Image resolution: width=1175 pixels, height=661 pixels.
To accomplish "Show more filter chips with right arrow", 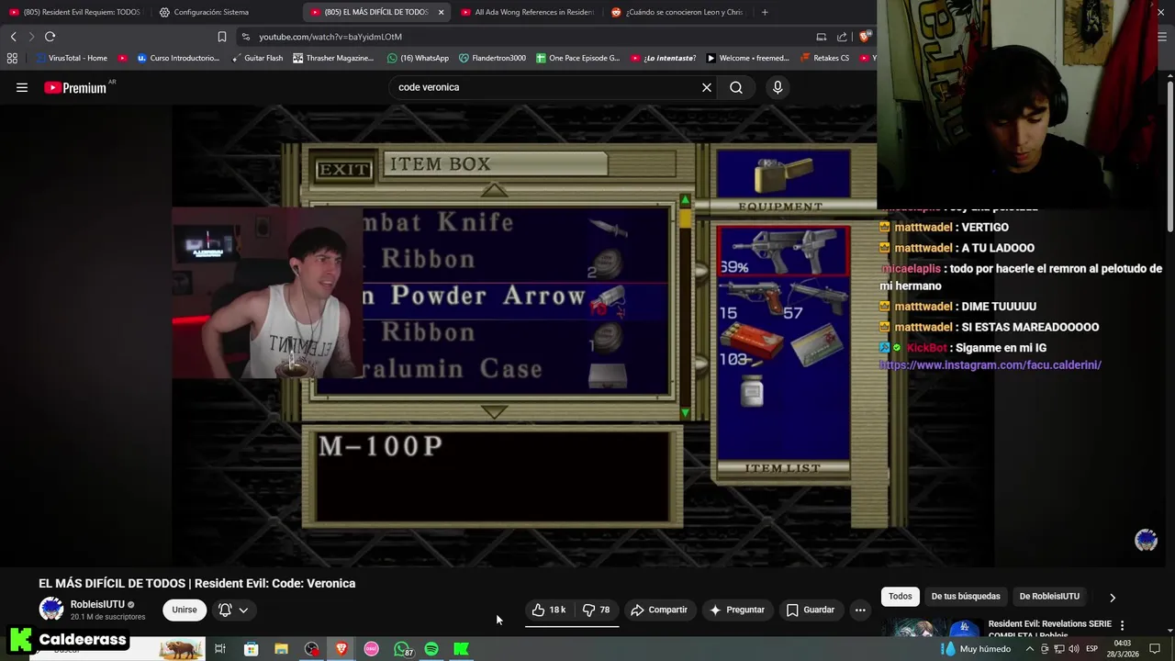I will (1113, 597).
